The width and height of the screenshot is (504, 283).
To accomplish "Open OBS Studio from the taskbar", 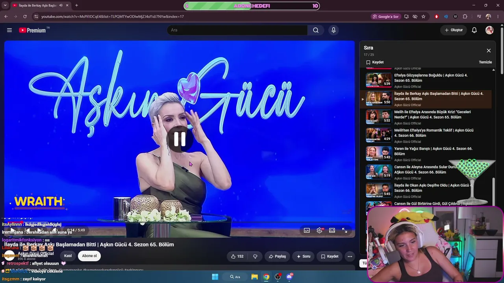I will pyautogui.click(x=278, y=277).
